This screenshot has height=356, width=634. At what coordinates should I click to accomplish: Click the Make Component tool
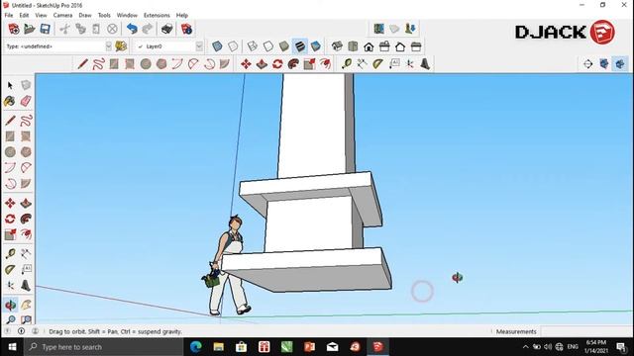point(26,85)
